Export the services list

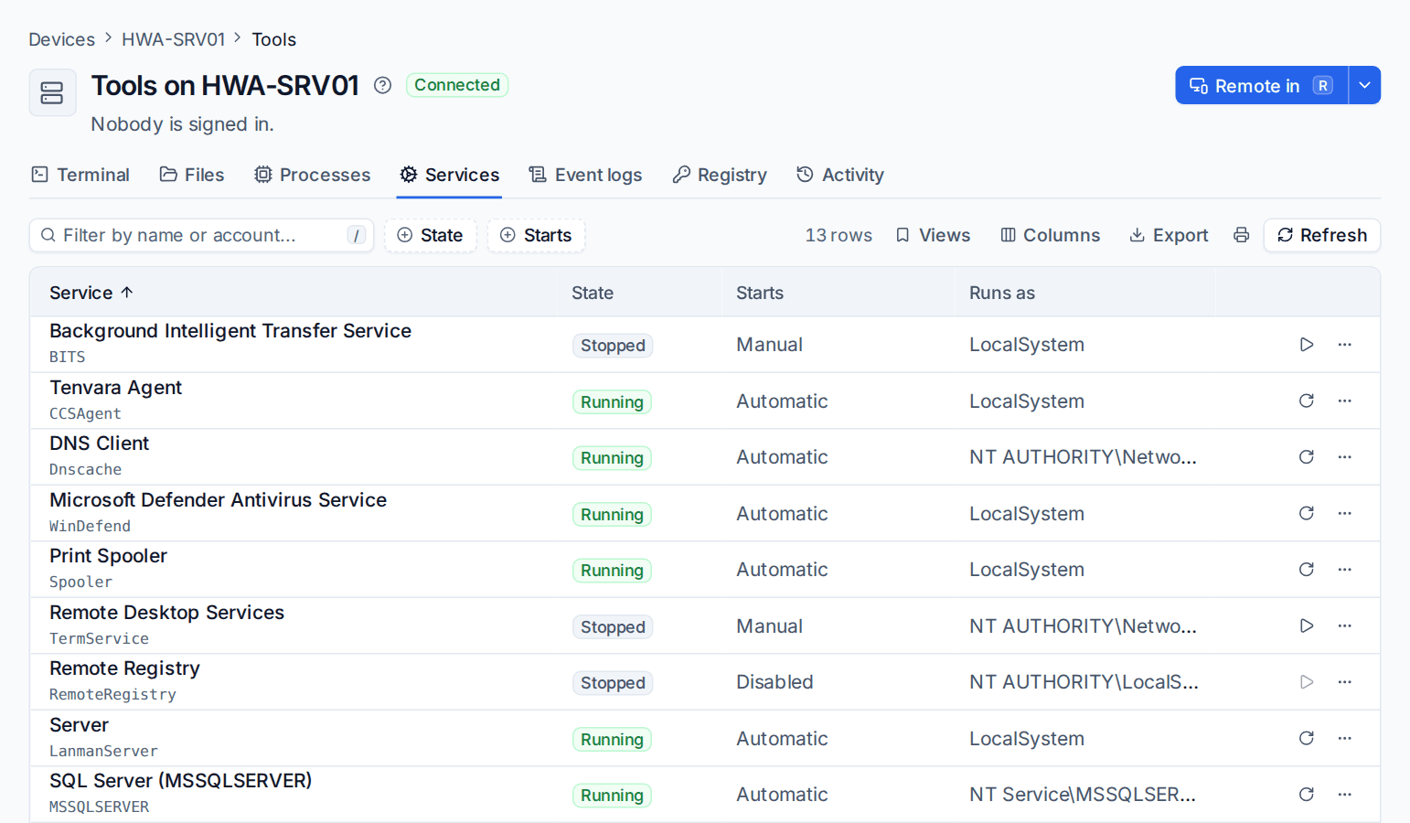[1169, 235]
